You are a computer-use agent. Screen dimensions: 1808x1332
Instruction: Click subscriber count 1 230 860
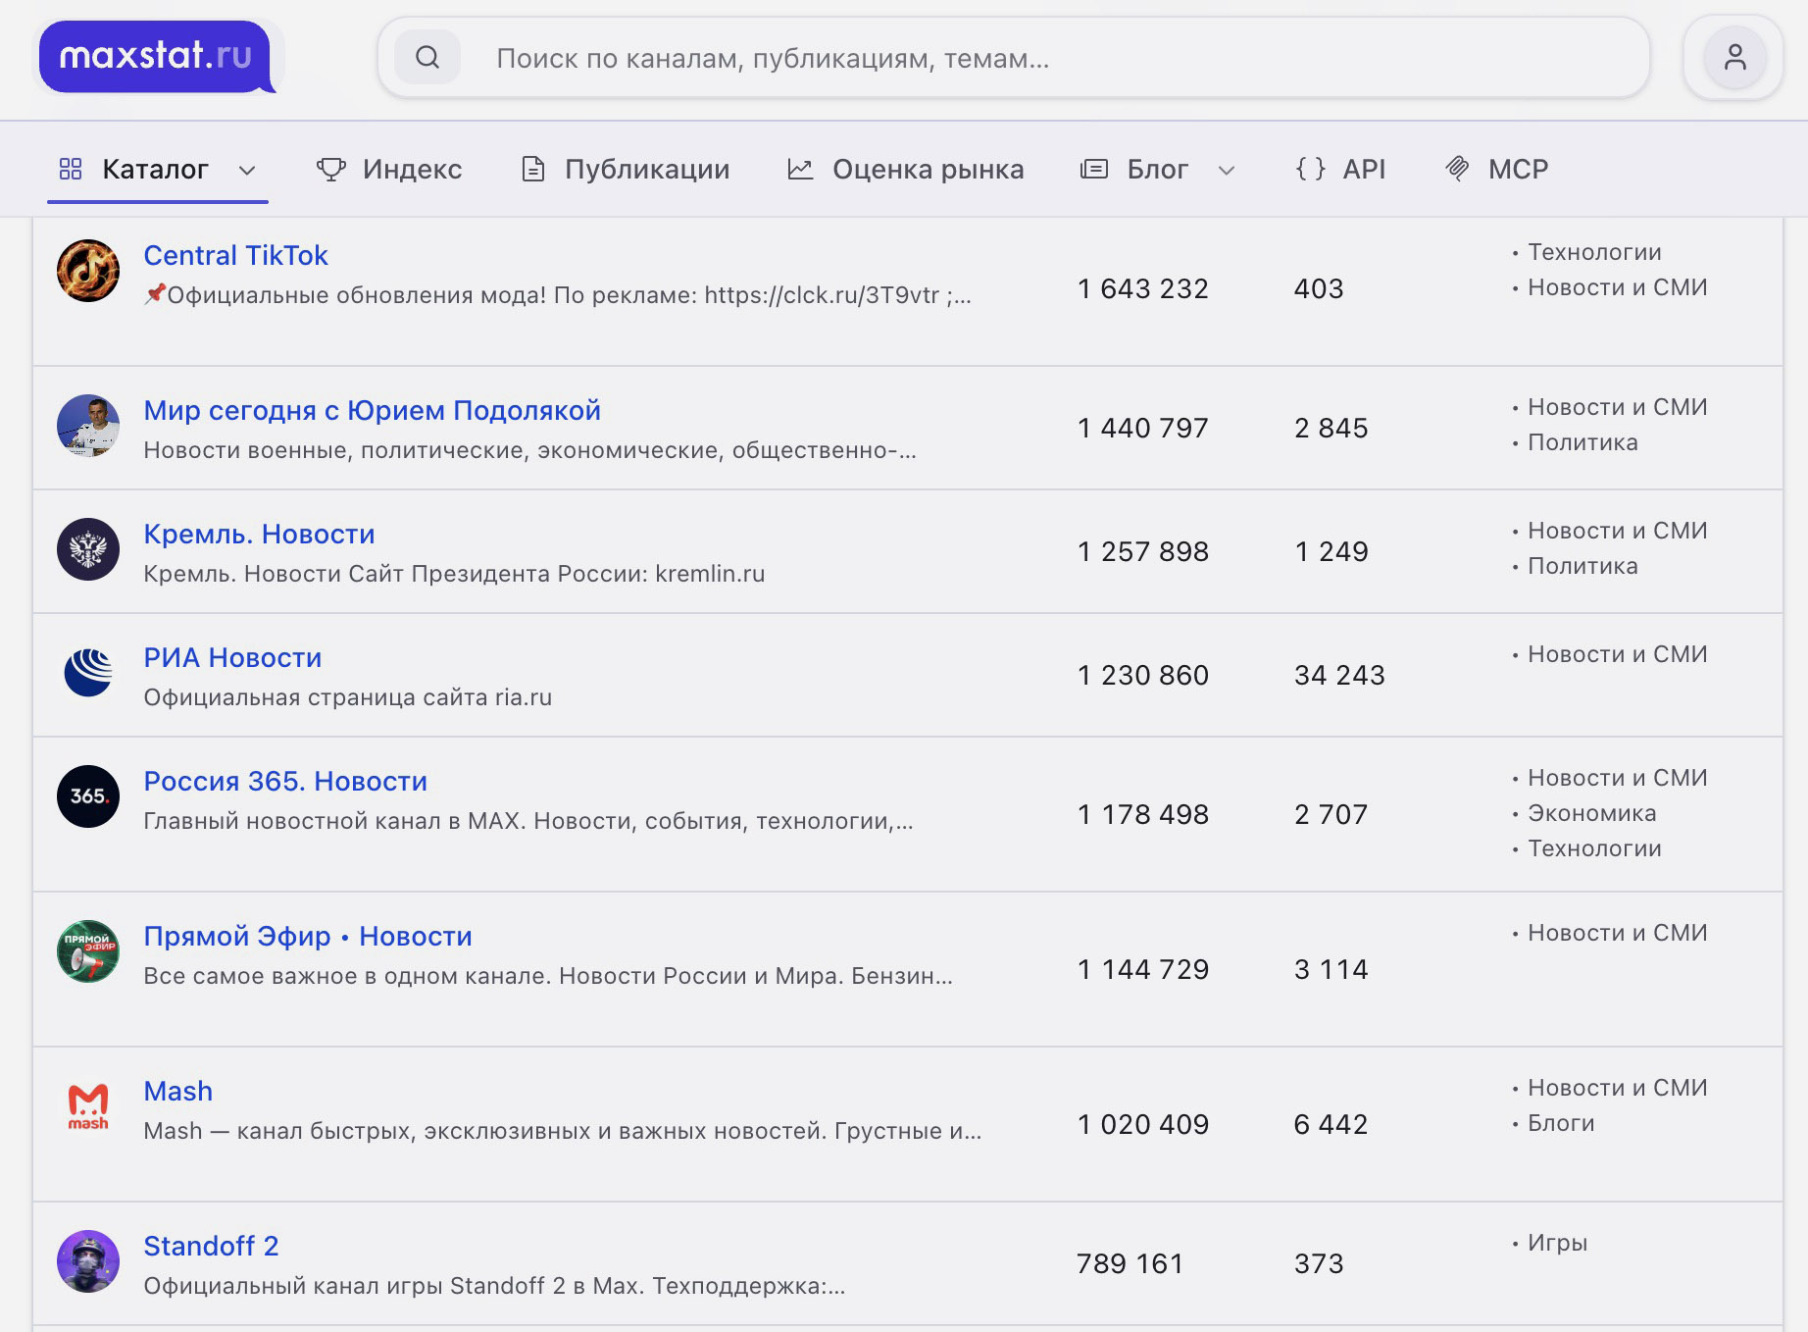[1142, 675]
